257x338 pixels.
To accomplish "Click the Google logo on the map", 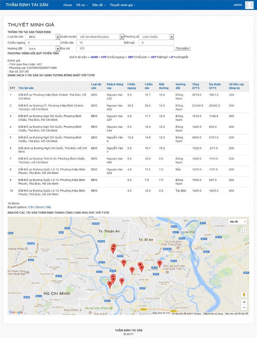I will tap(16, 312).
